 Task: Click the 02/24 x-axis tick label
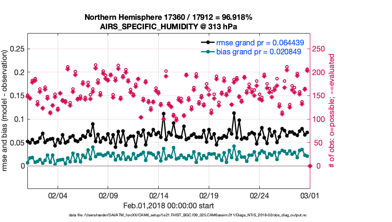click(x=259, y=195)
